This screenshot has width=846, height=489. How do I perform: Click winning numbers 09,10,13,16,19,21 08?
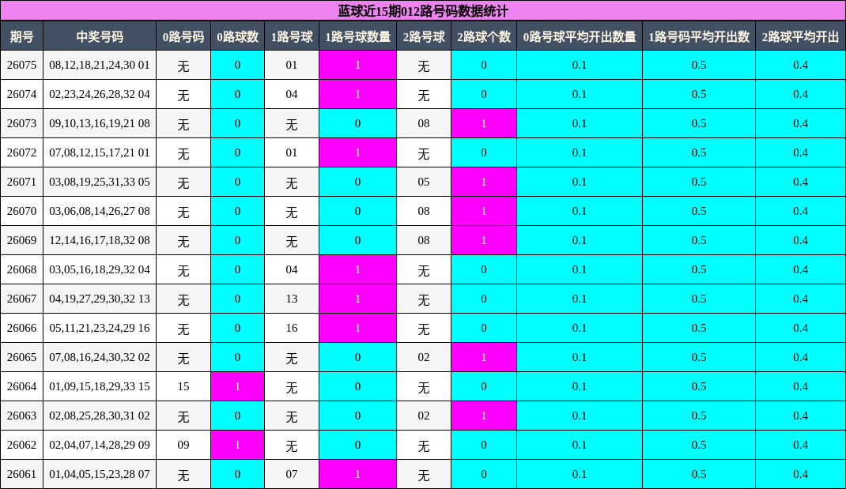(x=100, y=123)
